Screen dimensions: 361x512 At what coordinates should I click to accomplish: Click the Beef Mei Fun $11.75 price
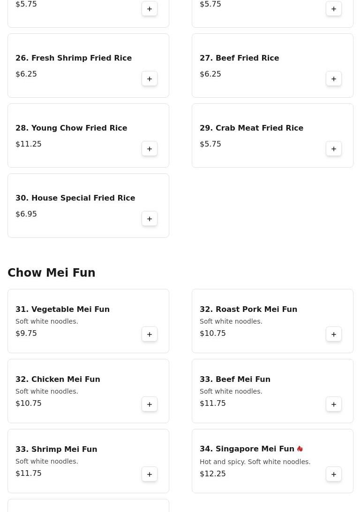point(213,403)
